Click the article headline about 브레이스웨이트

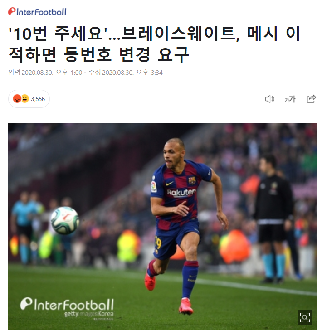pyautogui.click(x=154, y=44)
